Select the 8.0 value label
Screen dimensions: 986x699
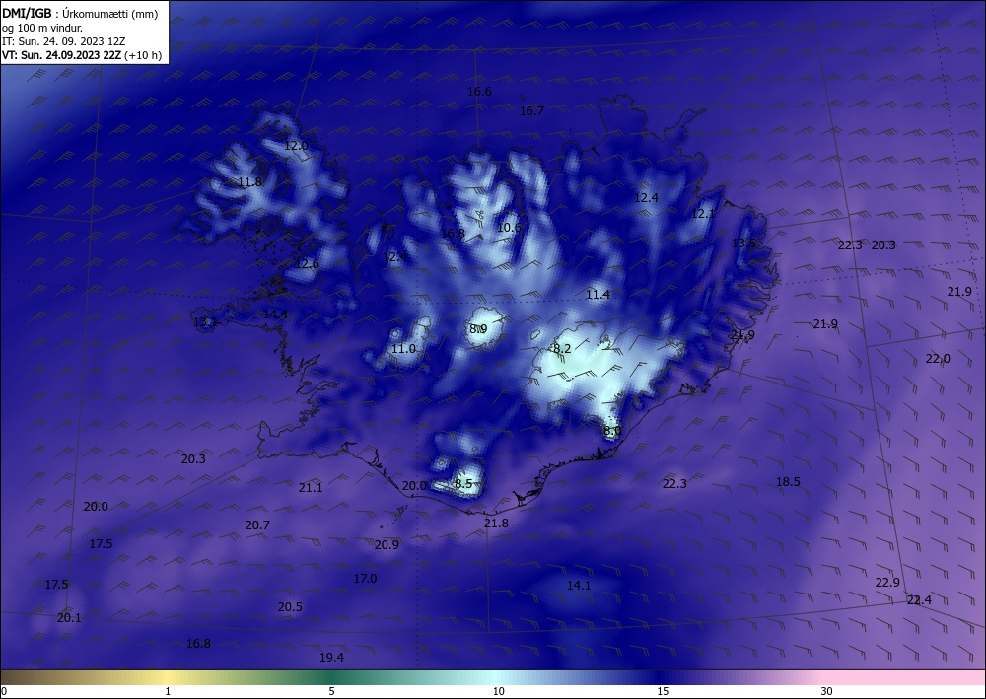click(612, 431)
